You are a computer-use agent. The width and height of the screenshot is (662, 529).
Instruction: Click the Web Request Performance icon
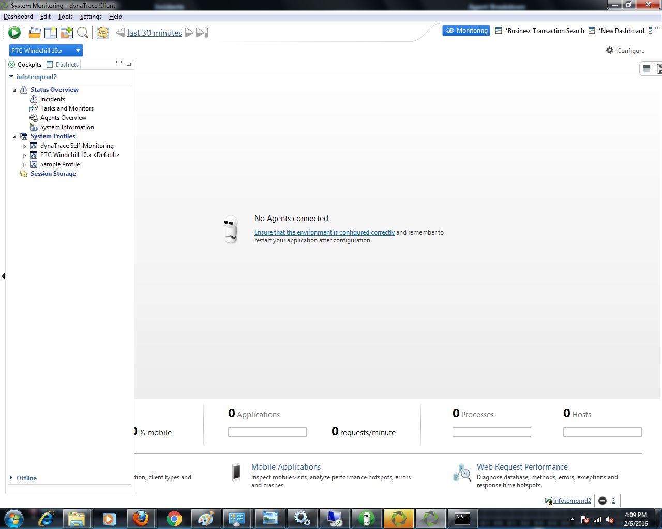[x=461, y=472]
